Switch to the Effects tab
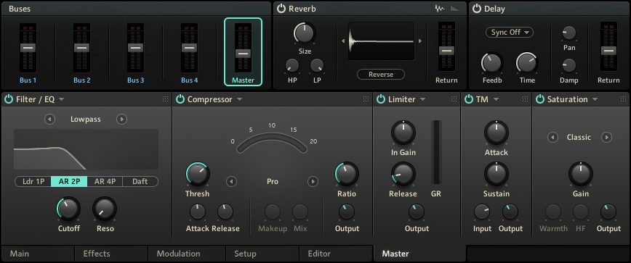The height and width of the screenshot is (263, 631). click(111, 254)
